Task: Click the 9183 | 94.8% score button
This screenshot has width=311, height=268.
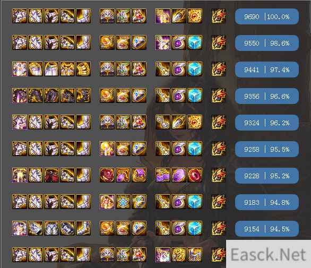Action: (x=267, y=202)
